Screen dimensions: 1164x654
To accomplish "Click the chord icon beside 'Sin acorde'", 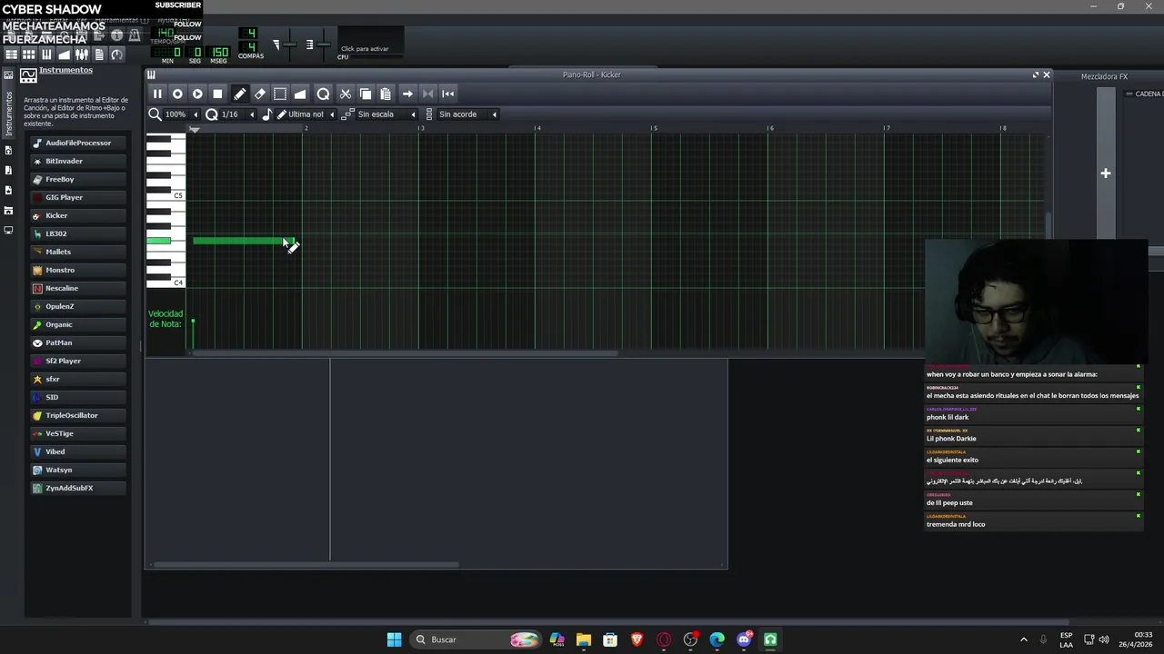I will pyautogui.click(x=429, y=114).
